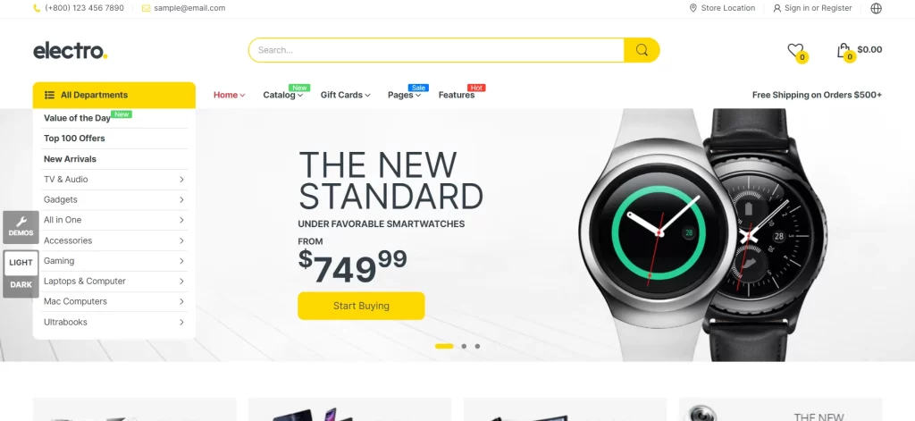Open the Catalog dropdown menu
Image resolution: width=915 pixels, height=421 pixels.
pos(282,95)
